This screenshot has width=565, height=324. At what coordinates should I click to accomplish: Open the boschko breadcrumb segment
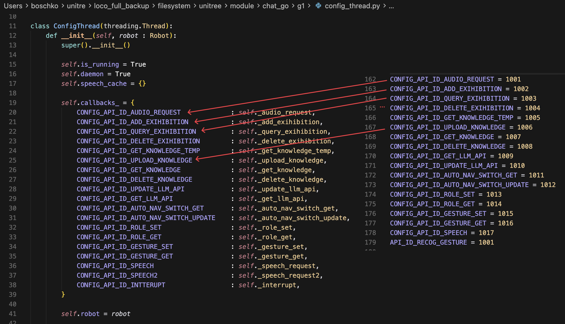(45, 6)
